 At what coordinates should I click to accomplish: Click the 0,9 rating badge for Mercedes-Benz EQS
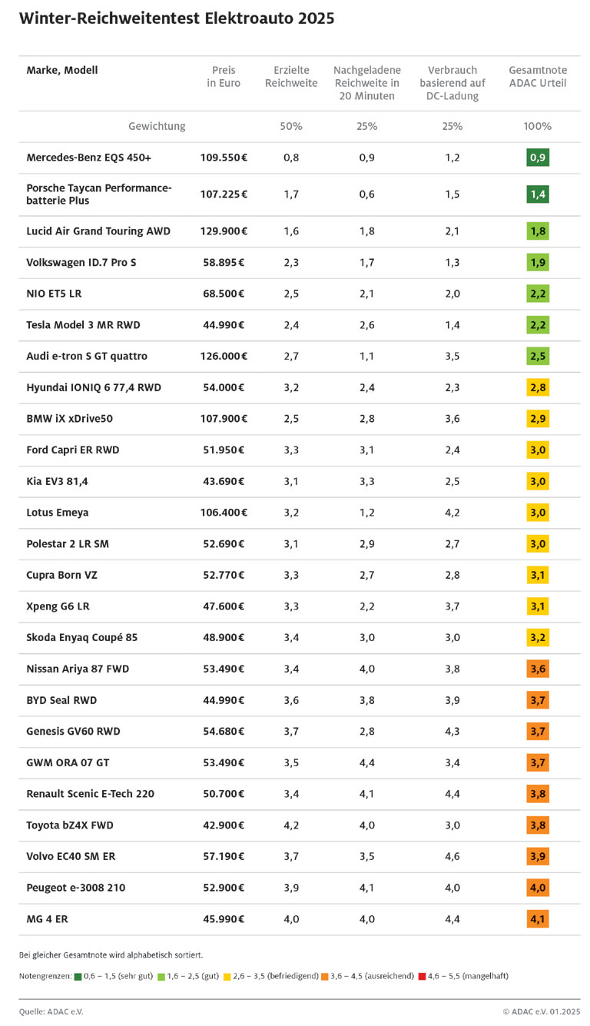point(538,158)
